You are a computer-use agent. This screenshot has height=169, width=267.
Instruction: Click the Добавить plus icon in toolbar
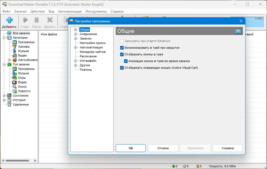(x=9, y=20)
